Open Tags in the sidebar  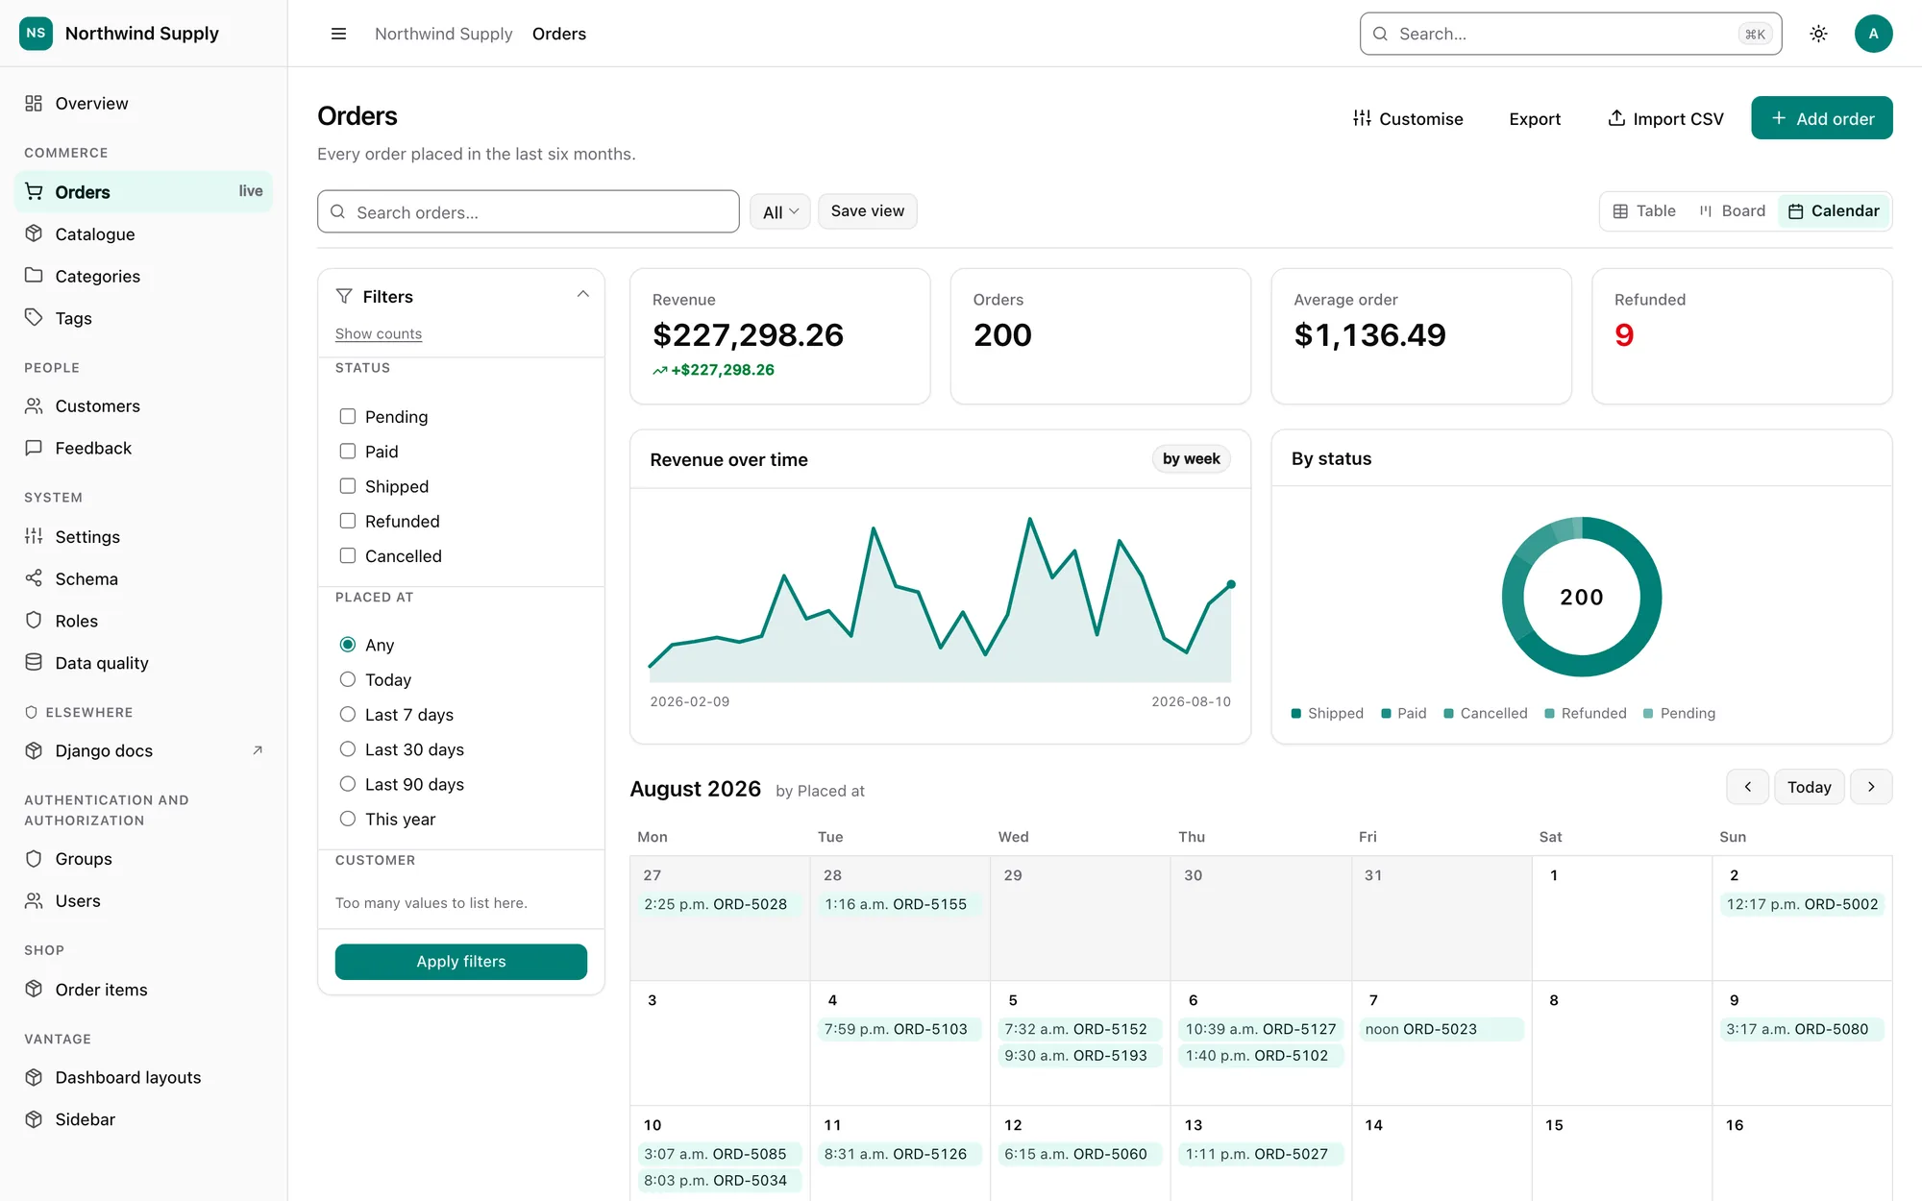144,318
